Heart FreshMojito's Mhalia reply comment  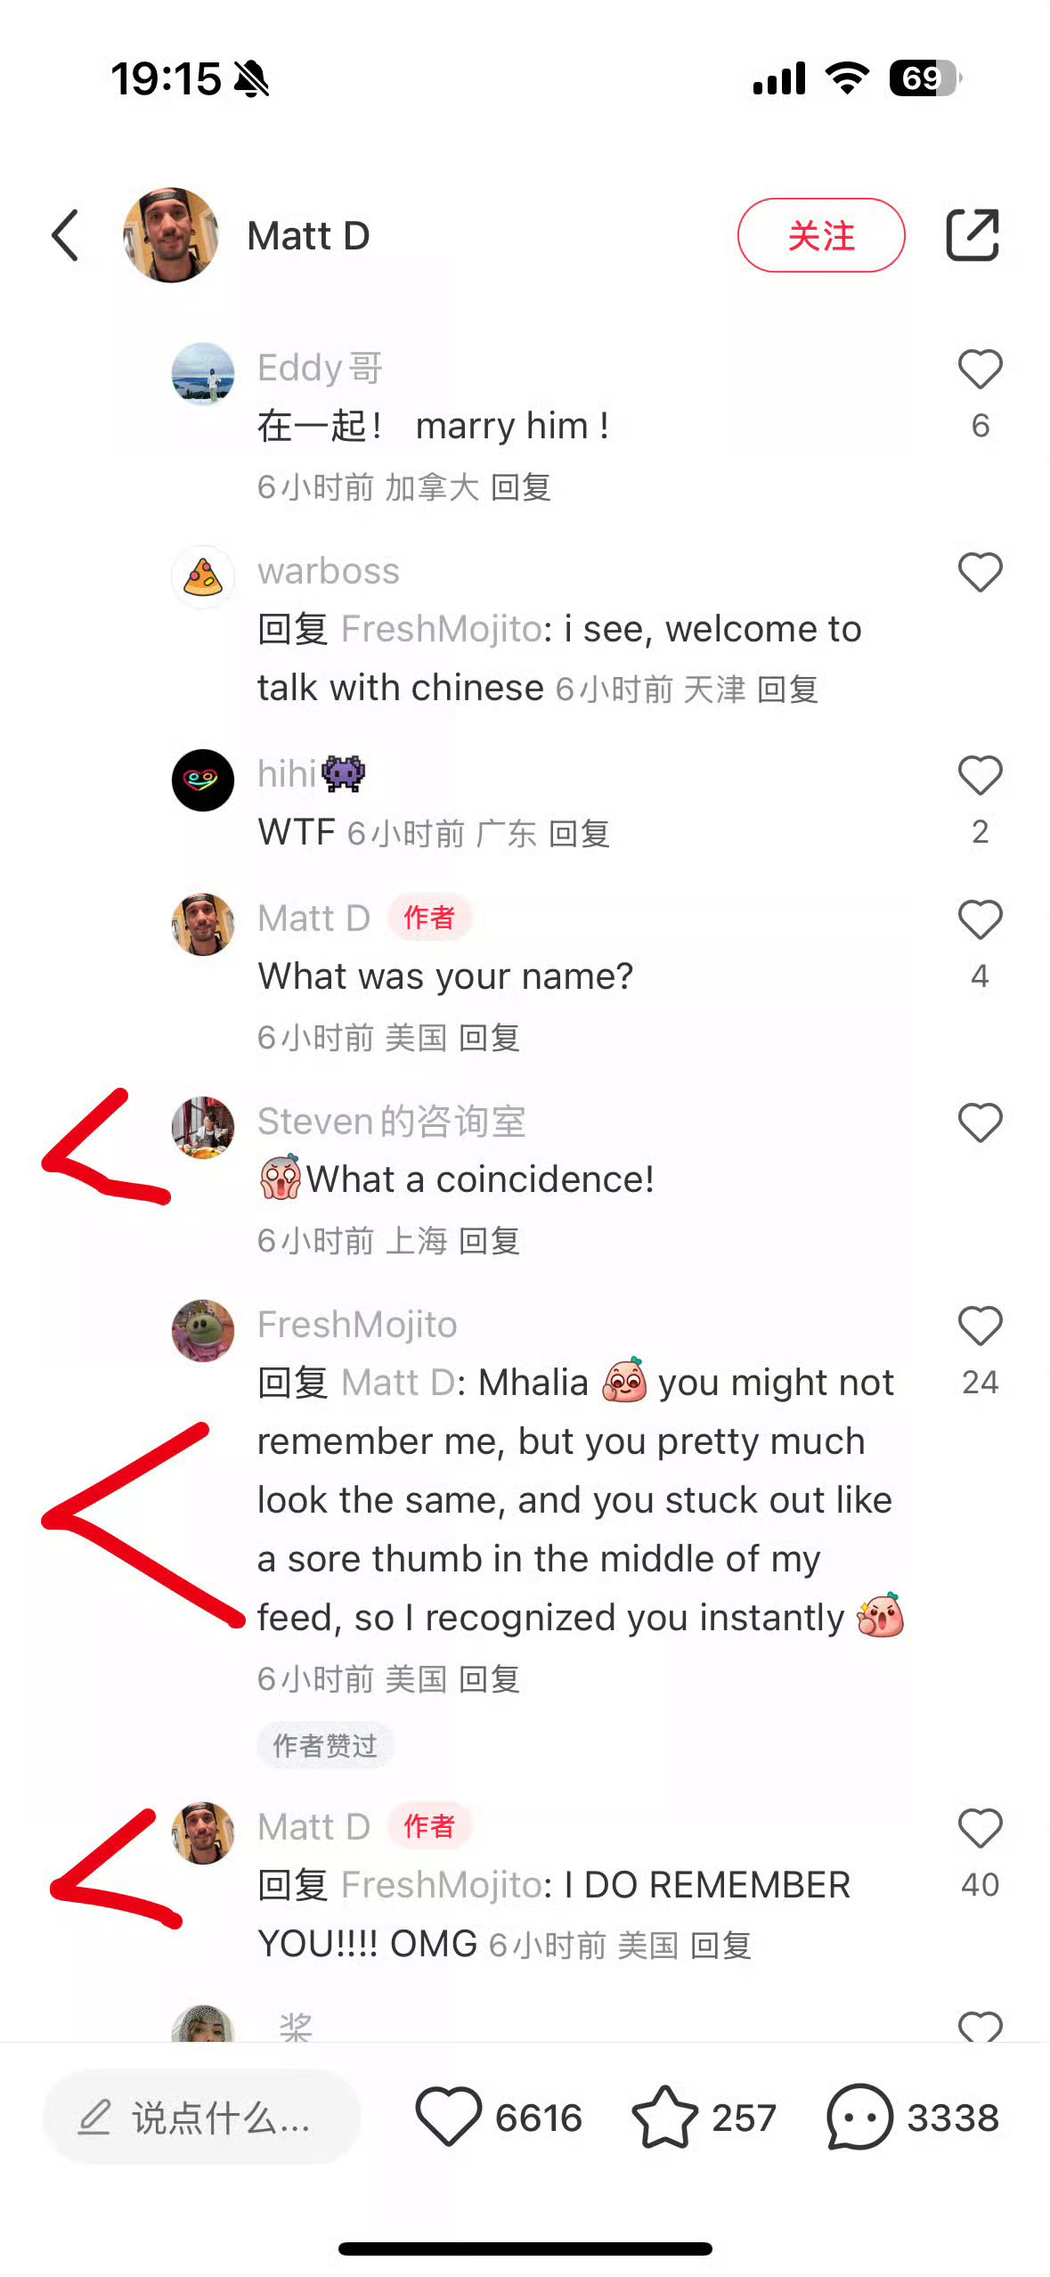980,1326
